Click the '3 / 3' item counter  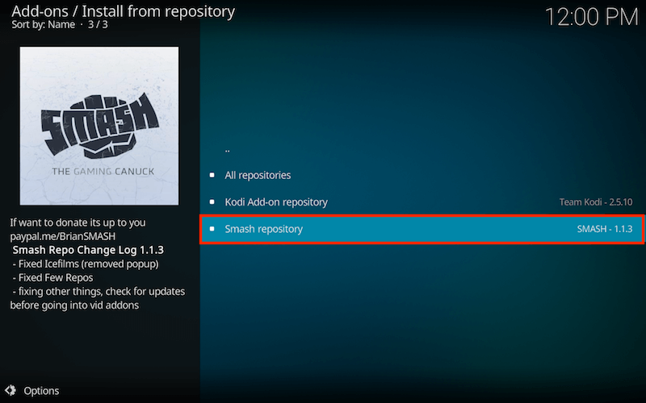click(x=98, y=25)
